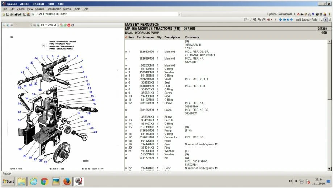
Task: Click the print icon in top toolbar
Action: (x=11, y=14)
